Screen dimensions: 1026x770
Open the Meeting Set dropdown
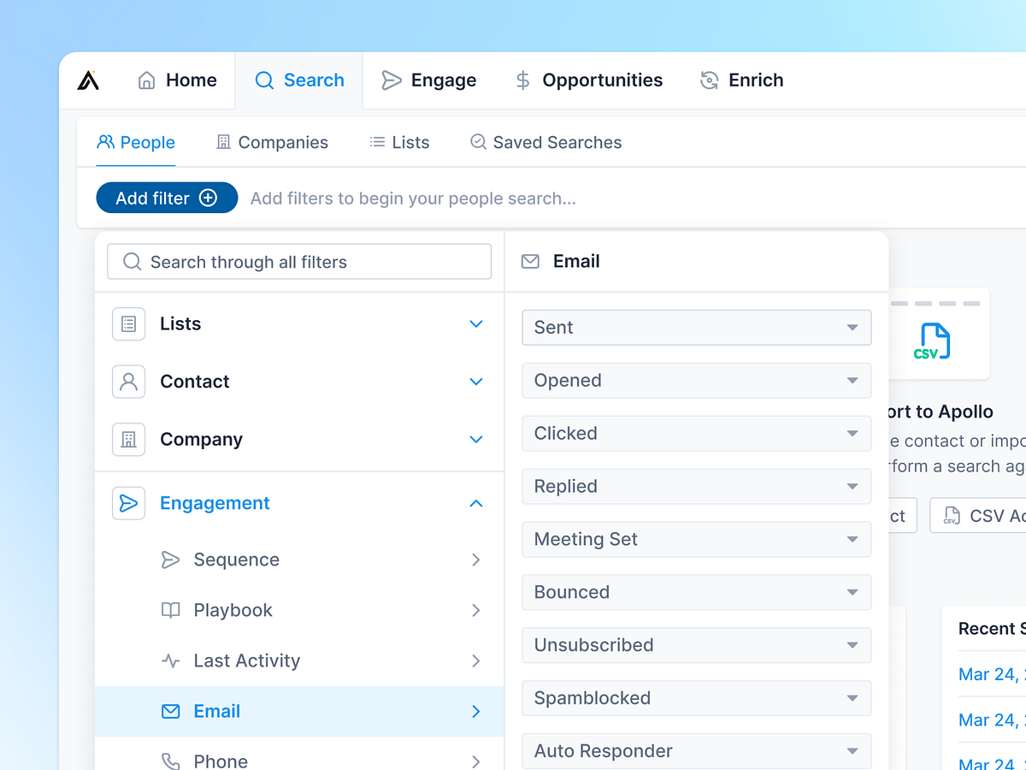697,540
